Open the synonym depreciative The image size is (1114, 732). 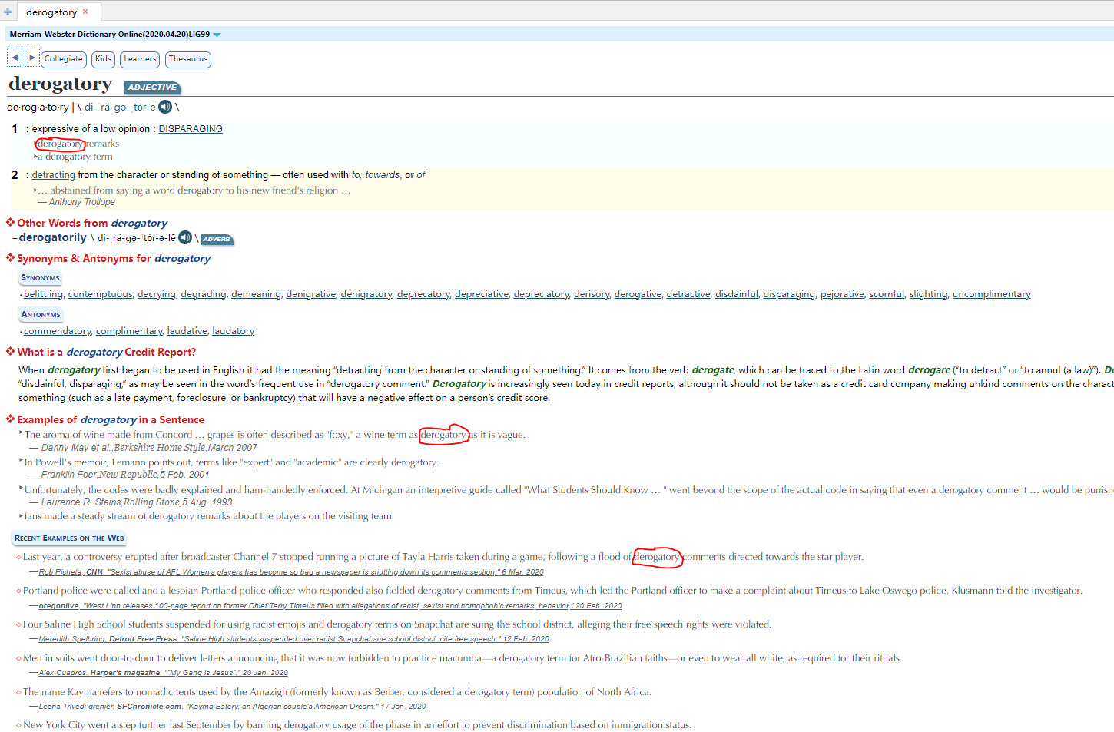(x=482, y=294)
